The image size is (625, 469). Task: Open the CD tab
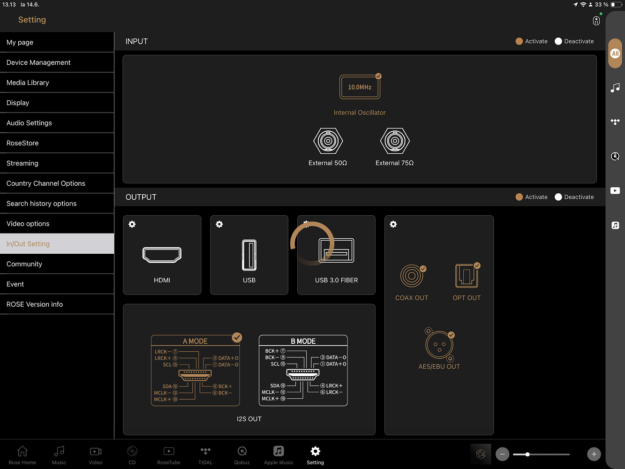(x=132, y=455)
